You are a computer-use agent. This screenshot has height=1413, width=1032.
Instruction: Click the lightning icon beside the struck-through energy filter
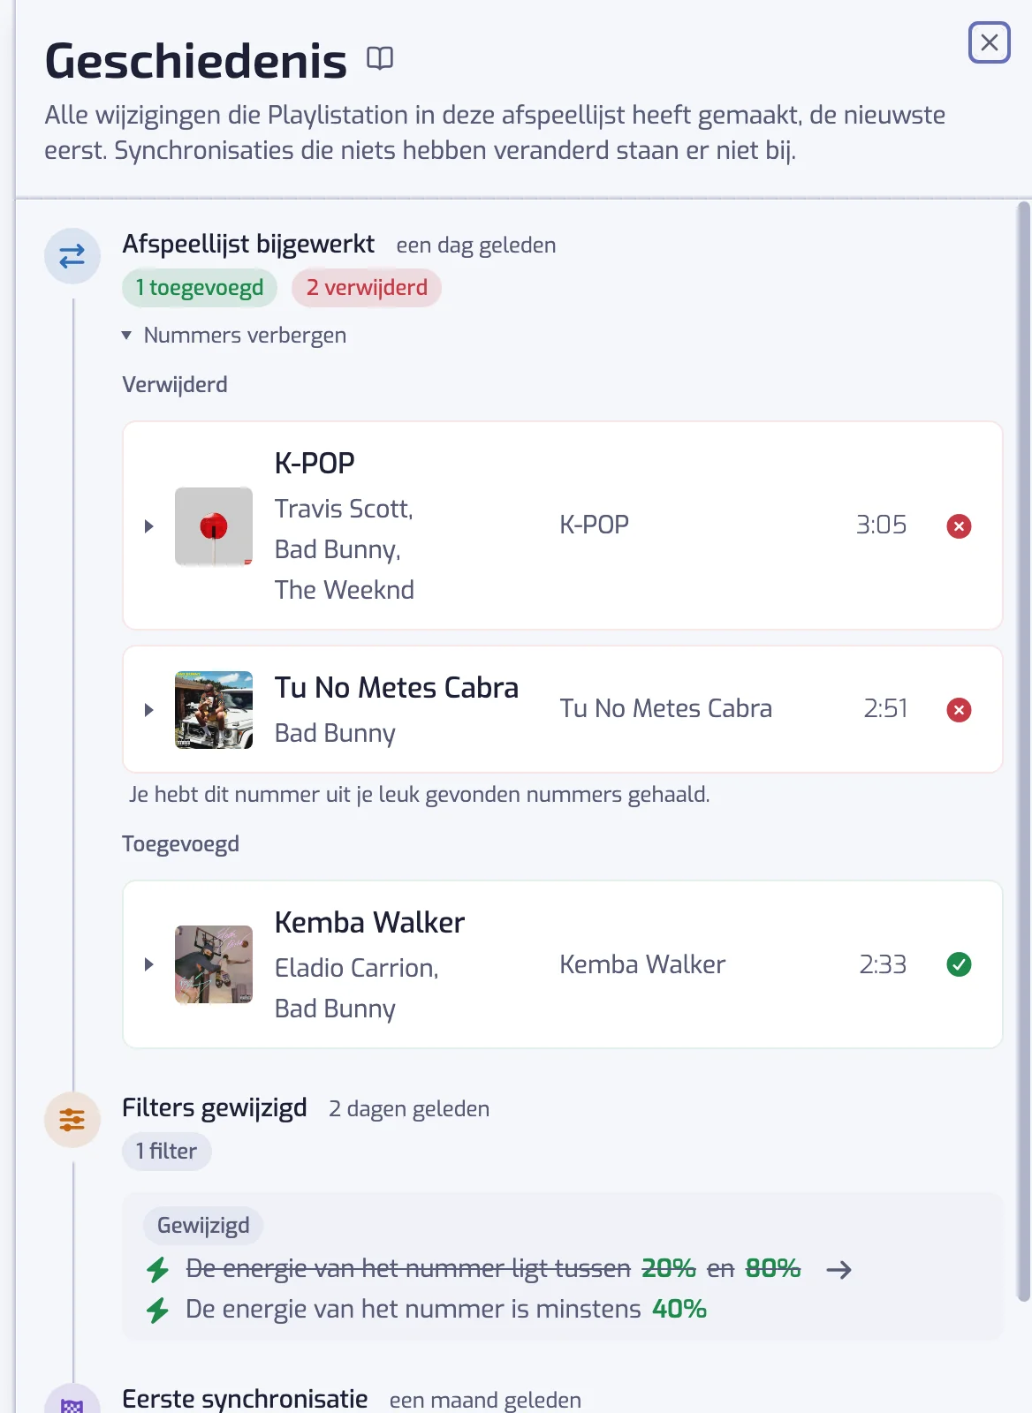158,1270
